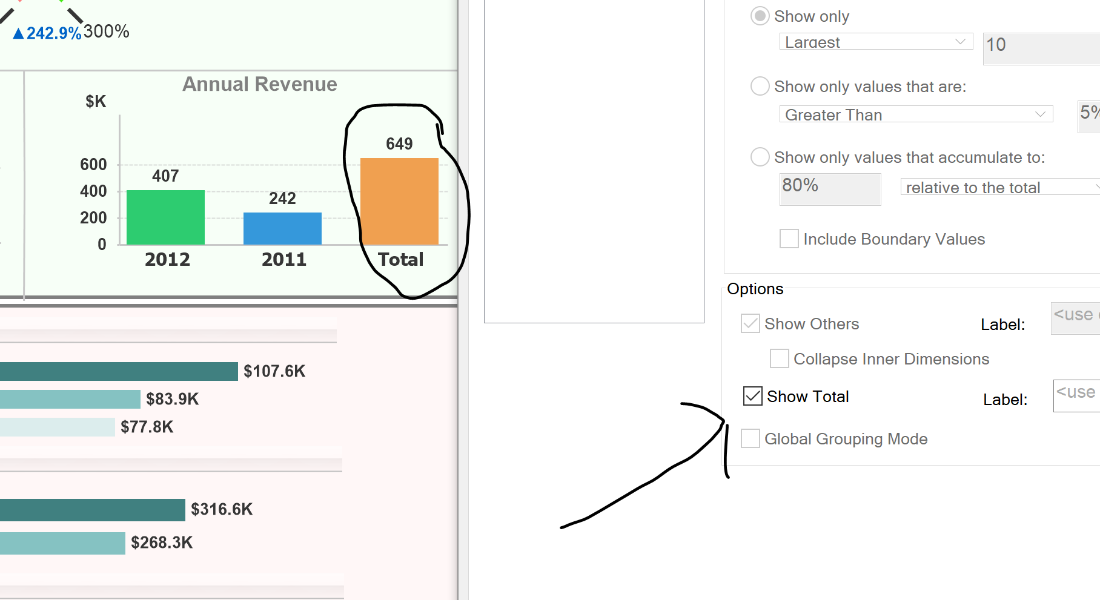The height and width of the screenshot is (600, 1100).
Task: Click the Show Others label input field
Action: click(1075, 318)
